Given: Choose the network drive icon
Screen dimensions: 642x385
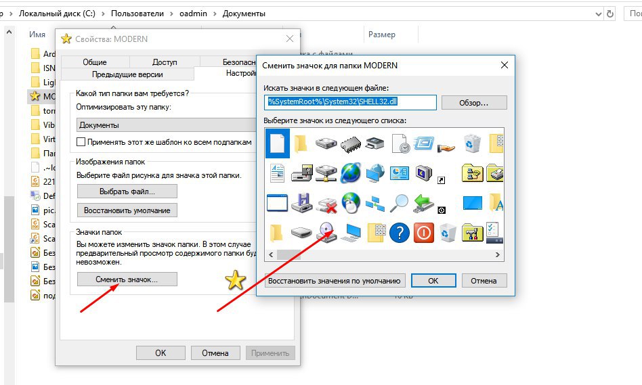Looking at the screenshot, I should (x=326, y=173).
